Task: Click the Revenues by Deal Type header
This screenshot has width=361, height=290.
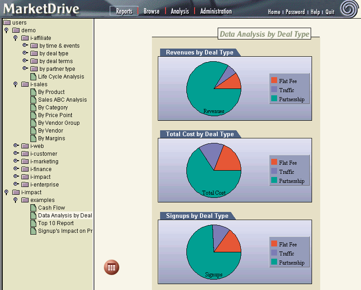Action: (200, 53)
